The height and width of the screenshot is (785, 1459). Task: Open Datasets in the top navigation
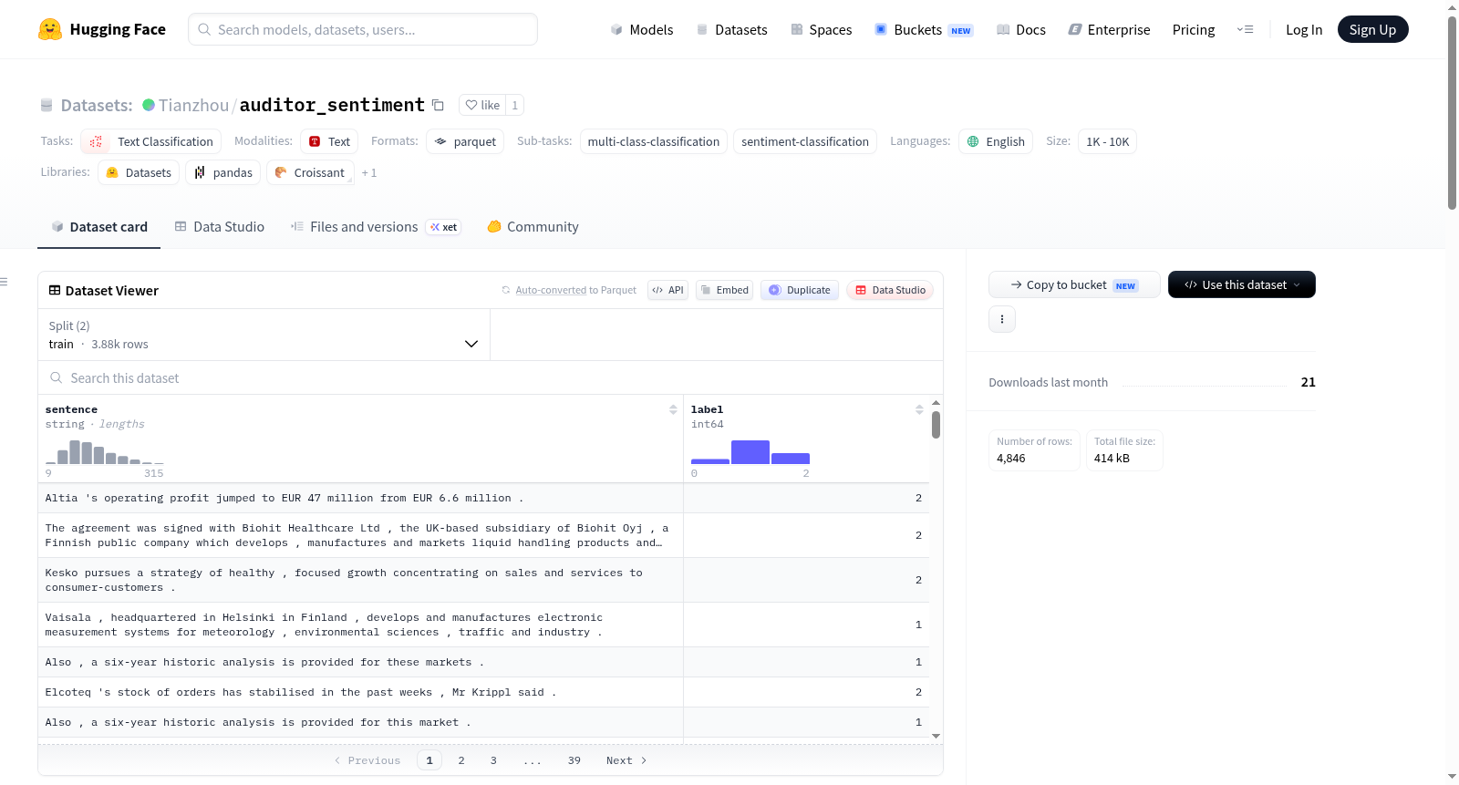[x=731, y=30]
